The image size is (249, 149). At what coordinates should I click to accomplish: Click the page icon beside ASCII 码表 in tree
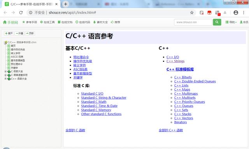pyautogui.click(x=9, y=57)
